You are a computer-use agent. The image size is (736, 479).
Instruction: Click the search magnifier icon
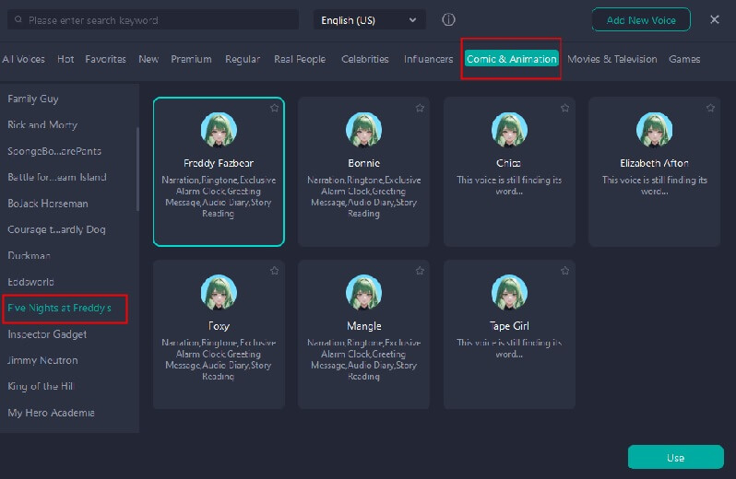click(18, 19)
